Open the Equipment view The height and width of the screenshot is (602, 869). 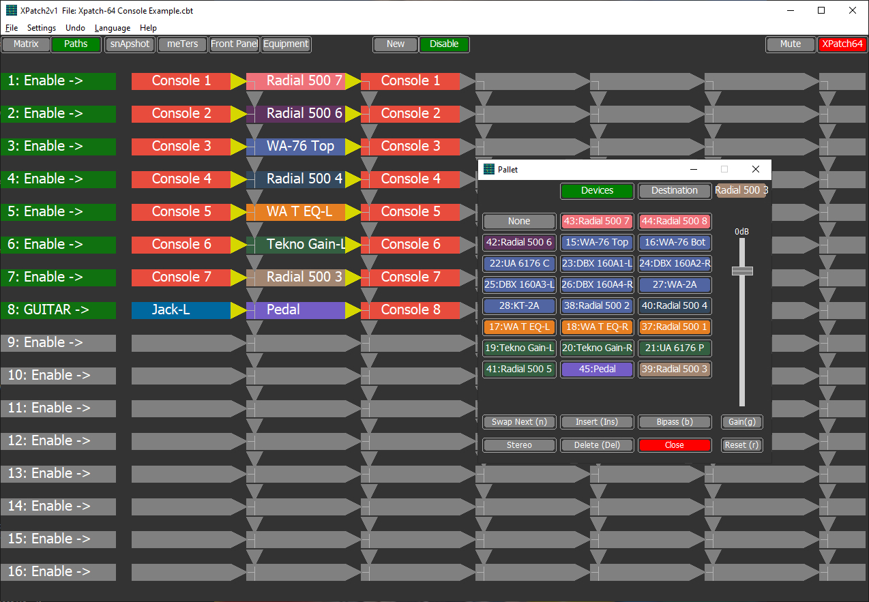click(x=286, y=44)
